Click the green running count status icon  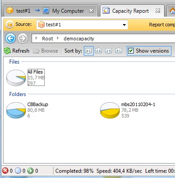31,171
